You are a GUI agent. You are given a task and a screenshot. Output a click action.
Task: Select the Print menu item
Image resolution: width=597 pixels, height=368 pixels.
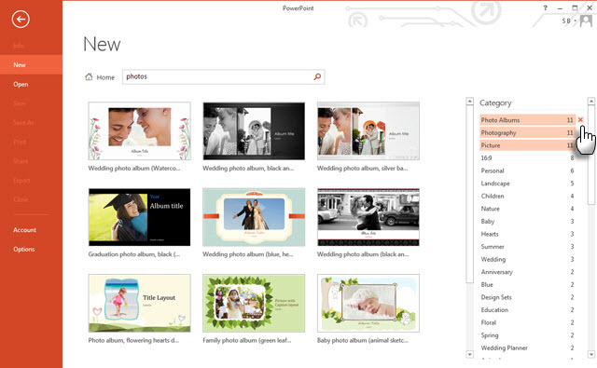click(31, 142)
